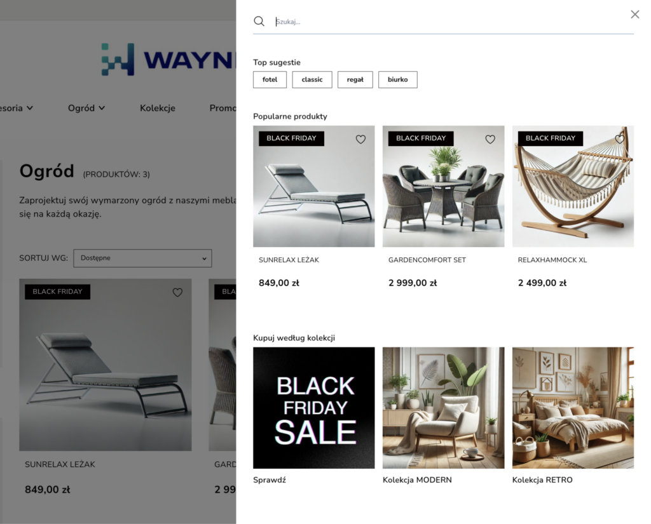Pick the 'regał' top suggestion
Viewport: 651px width, 524px height.
[355, 79]
